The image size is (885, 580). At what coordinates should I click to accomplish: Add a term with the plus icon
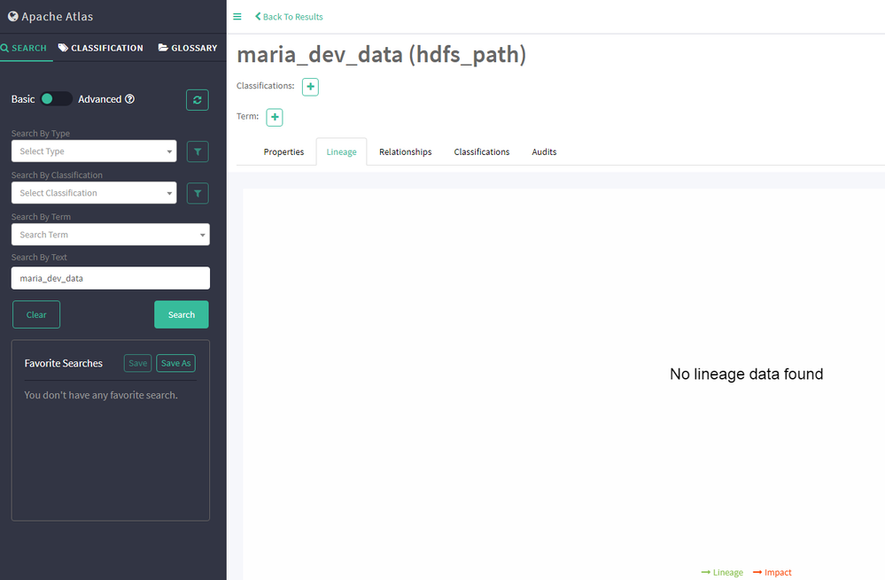[x=275, y=118]
